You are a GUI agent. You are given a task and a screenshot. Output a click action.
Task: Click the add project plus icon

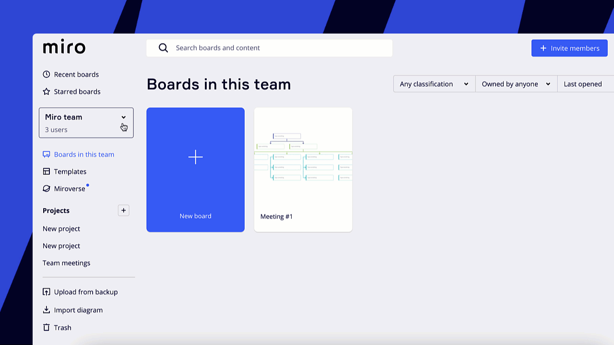(x=123, y=210)
